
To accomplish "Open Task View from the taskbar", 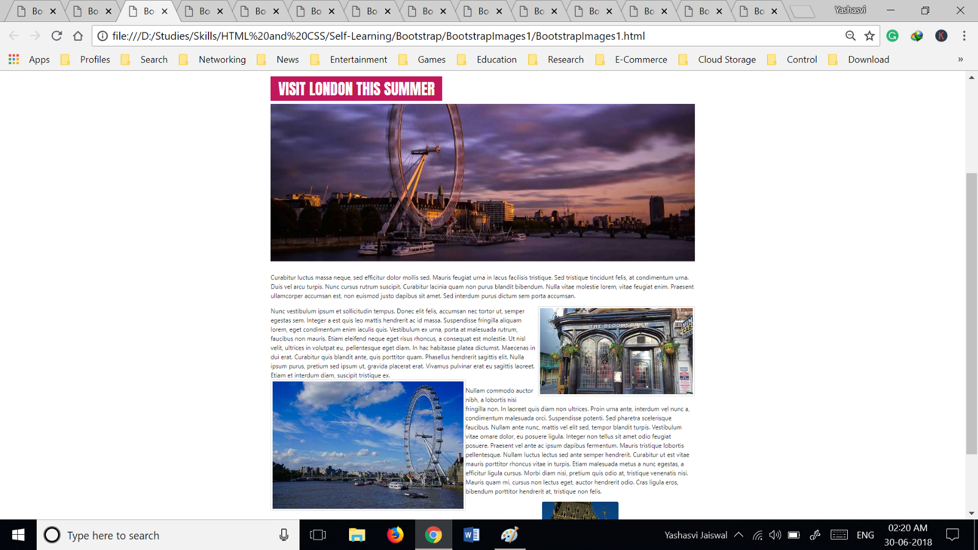I will (x=318, y=535).
